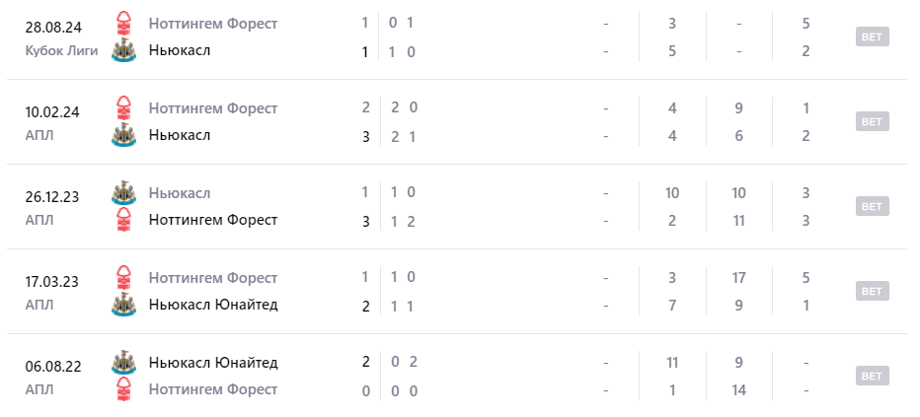Viewport: 920px width, 417px height.
Task: Click Nottingham Forest crest in 06.08.22 match
Action: coord(123,389)
